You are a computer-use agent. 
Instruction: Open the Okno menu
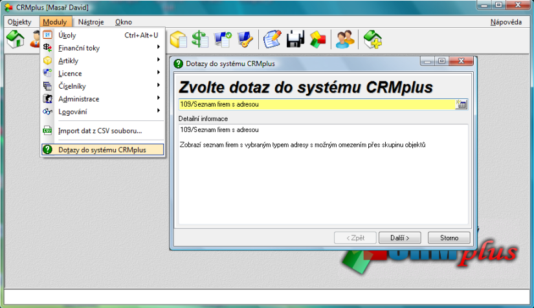123,22
